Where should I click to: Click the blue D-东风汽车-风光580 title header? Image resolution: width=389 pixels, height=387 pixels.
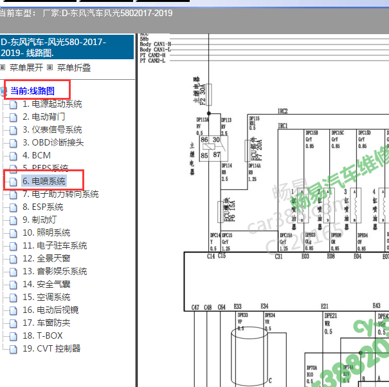(67, 47)
